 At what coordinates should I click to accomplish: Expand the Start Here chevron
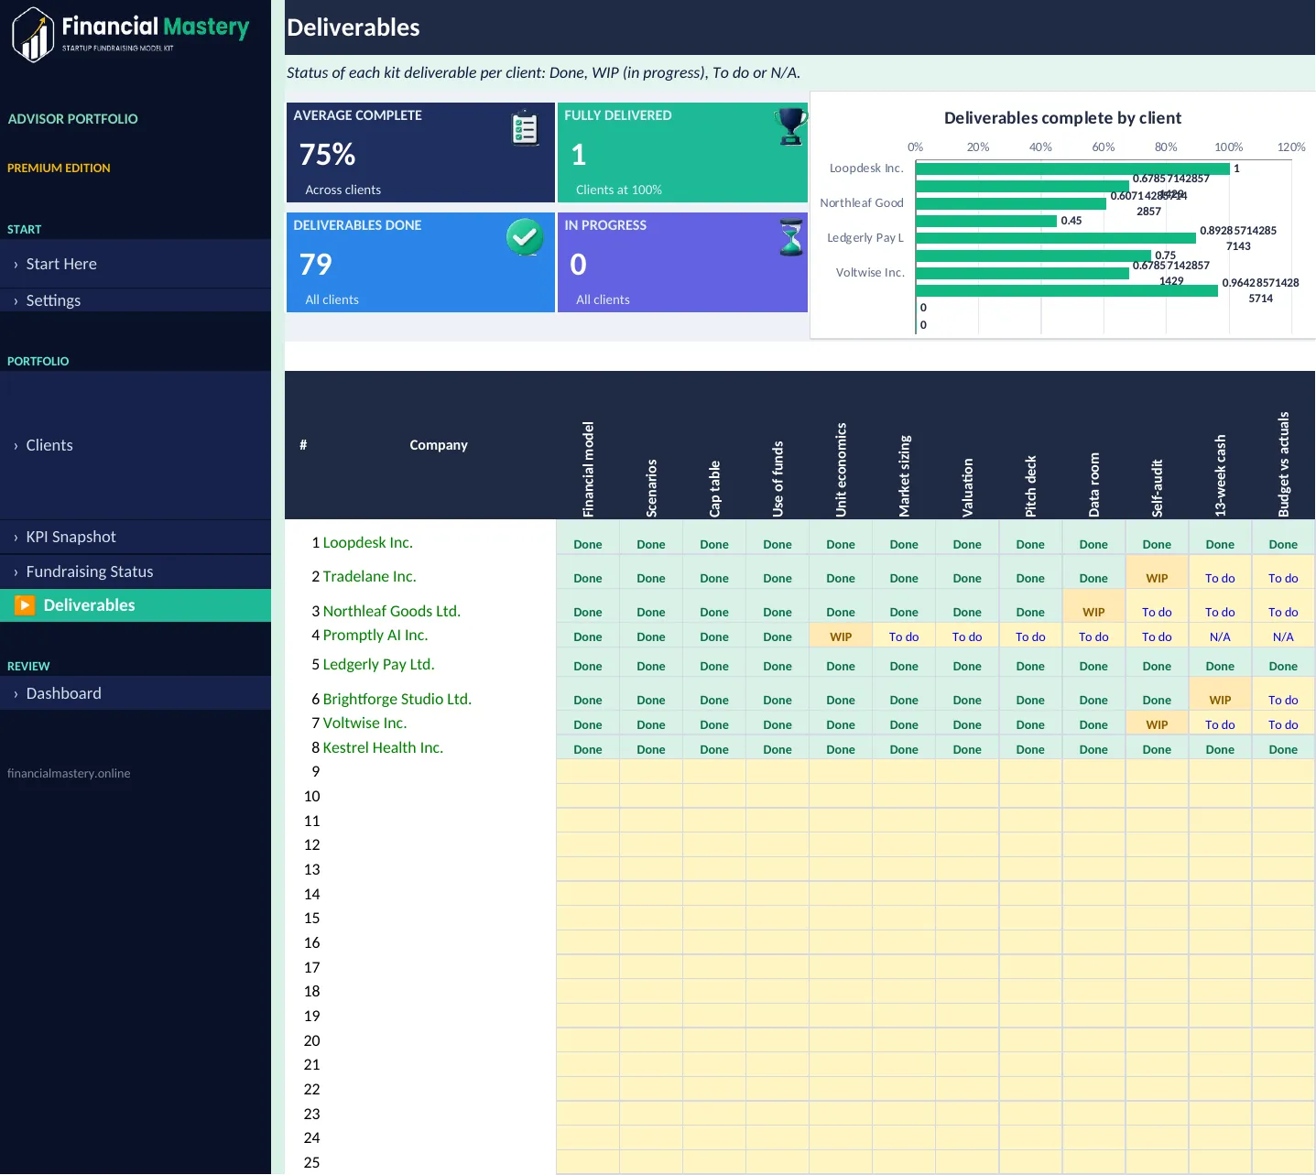(16, 265)
